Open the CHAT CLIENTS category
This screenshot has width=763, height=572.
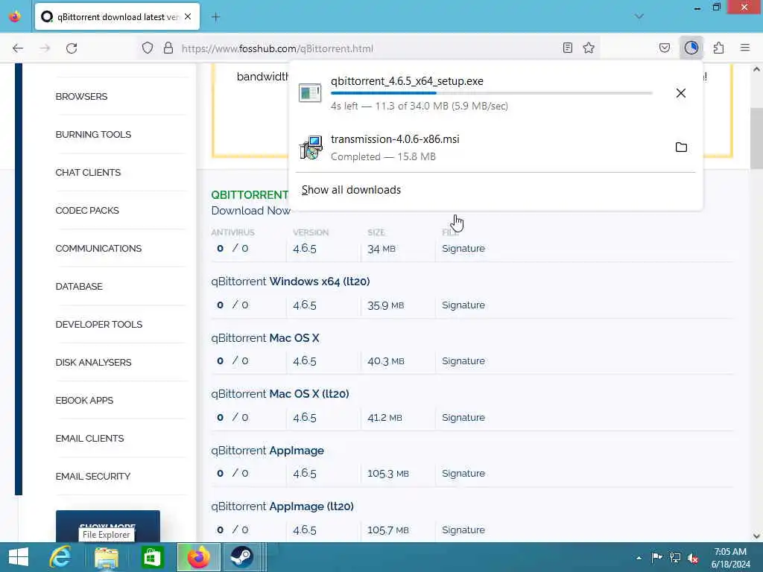click(88, 172)
